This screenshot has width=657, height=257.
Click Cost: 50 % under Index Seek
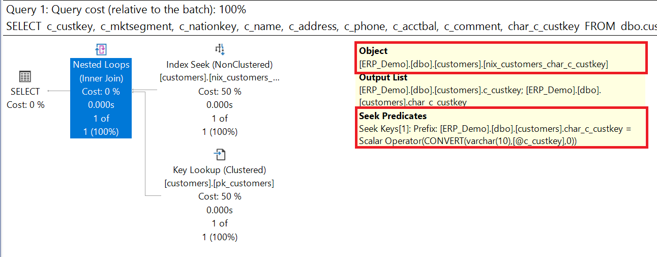tap(220, 92)
